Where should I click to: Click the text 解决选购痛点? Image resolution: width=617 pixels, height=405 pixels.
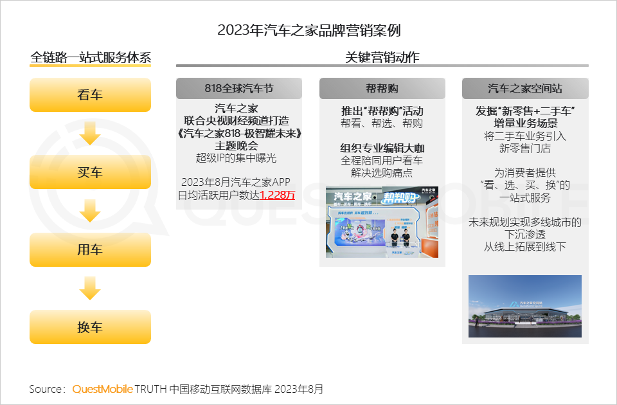(382, 173)
